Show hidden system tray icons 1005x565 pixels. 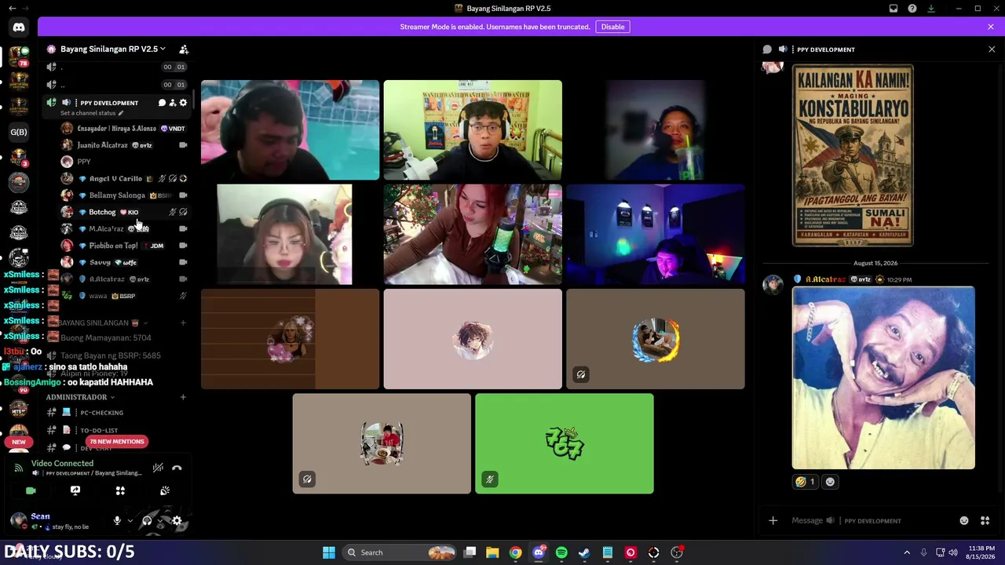point(907,552)
